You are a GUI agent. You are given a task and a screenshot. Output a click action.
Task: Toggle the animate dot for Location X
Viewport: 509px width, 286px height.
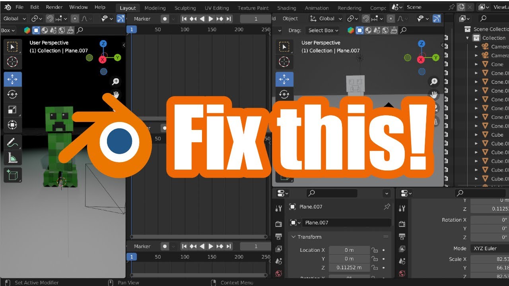click(x=383, y=250)
